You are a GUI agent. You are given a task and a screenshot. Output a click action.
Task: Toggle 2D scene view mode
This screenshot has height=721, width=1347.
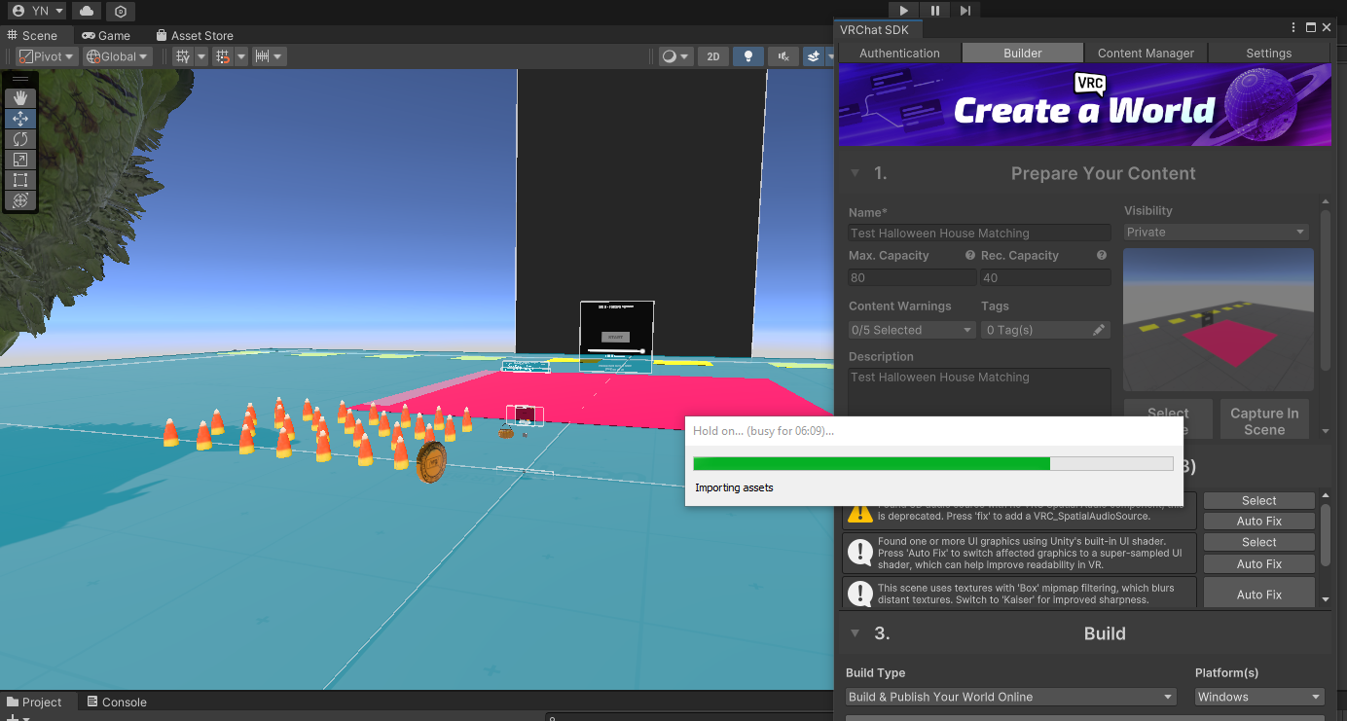[x=712, y=56]
